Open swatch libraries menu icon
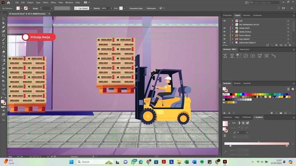This screenshot has height=166, width=296. [225, 113]
